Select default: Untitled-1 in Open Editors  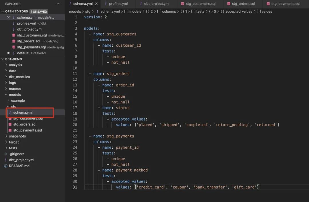click(32, 53)
